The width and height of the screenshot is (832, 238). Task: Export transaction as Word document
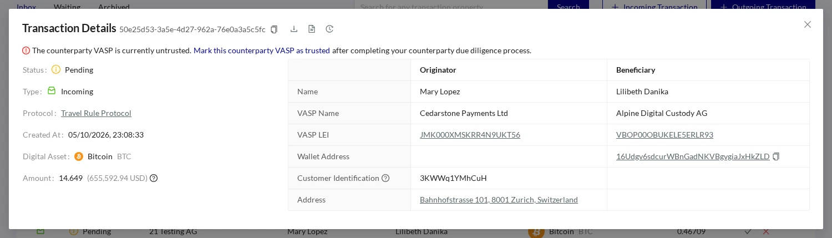click(312, 29)
